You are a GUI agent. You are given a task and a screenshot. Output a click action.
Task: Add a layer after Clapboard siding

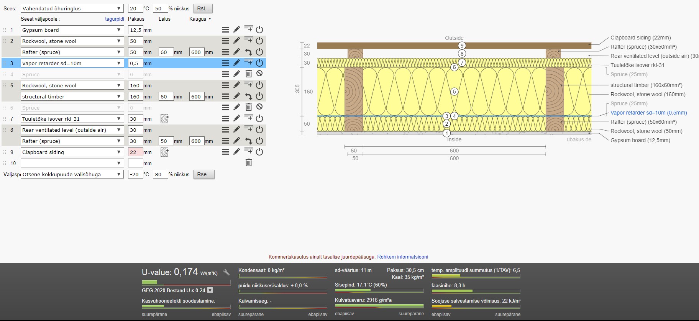tap(248, 152)
